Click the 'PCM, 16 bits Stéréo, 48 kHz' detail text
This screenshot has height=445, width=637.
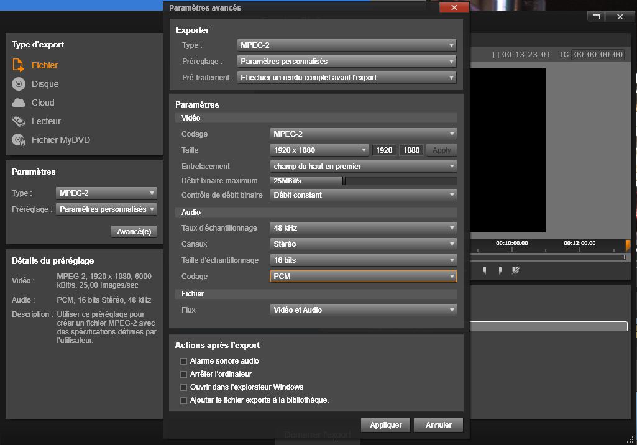pyautogui.click(x=104, y=300)
